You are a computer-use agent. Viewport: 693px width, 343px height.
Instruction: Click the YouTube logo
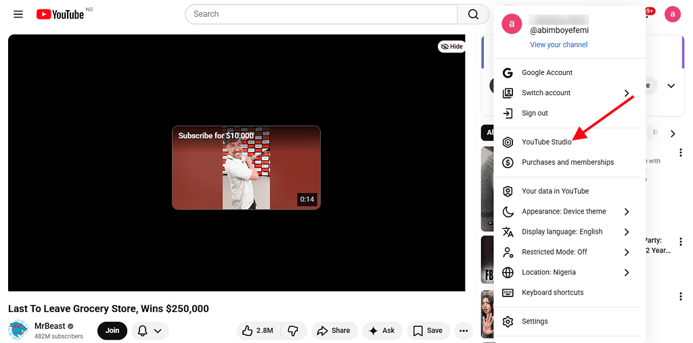[60, 15]
